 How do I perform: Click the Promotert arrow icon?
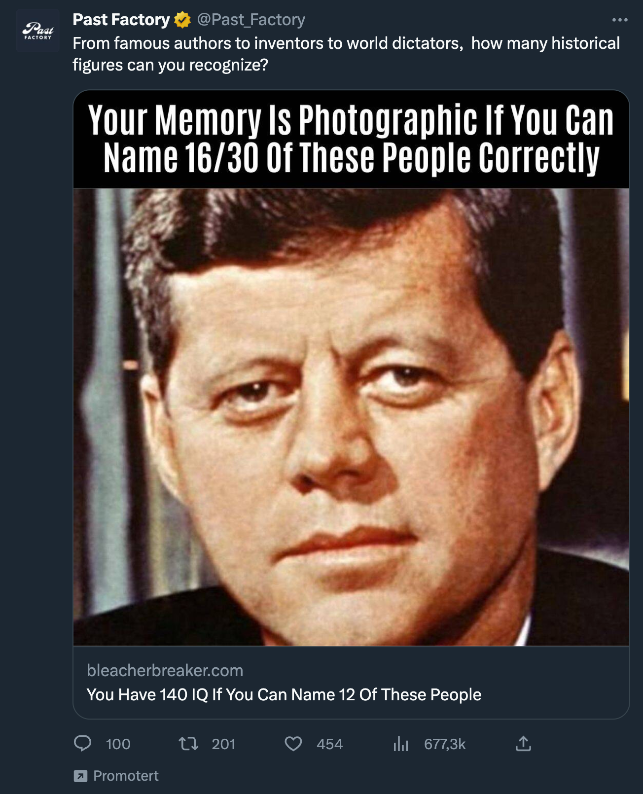pyautogui.click(x=80, y=776)
